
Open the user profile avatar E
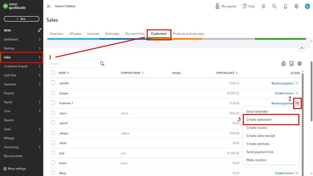307,6
